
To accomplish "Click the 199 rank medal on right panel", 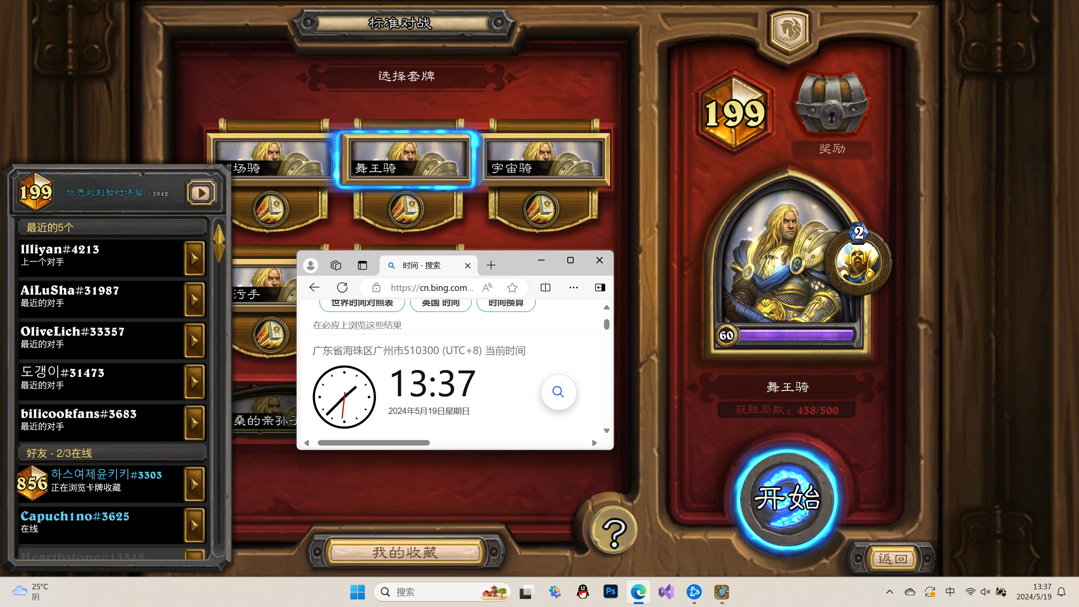I will coord(735,113).
